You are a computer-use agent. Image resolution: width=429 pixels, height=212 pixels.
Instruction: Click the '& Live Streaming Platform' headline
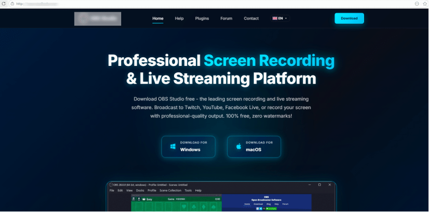[x=221, y=78]
